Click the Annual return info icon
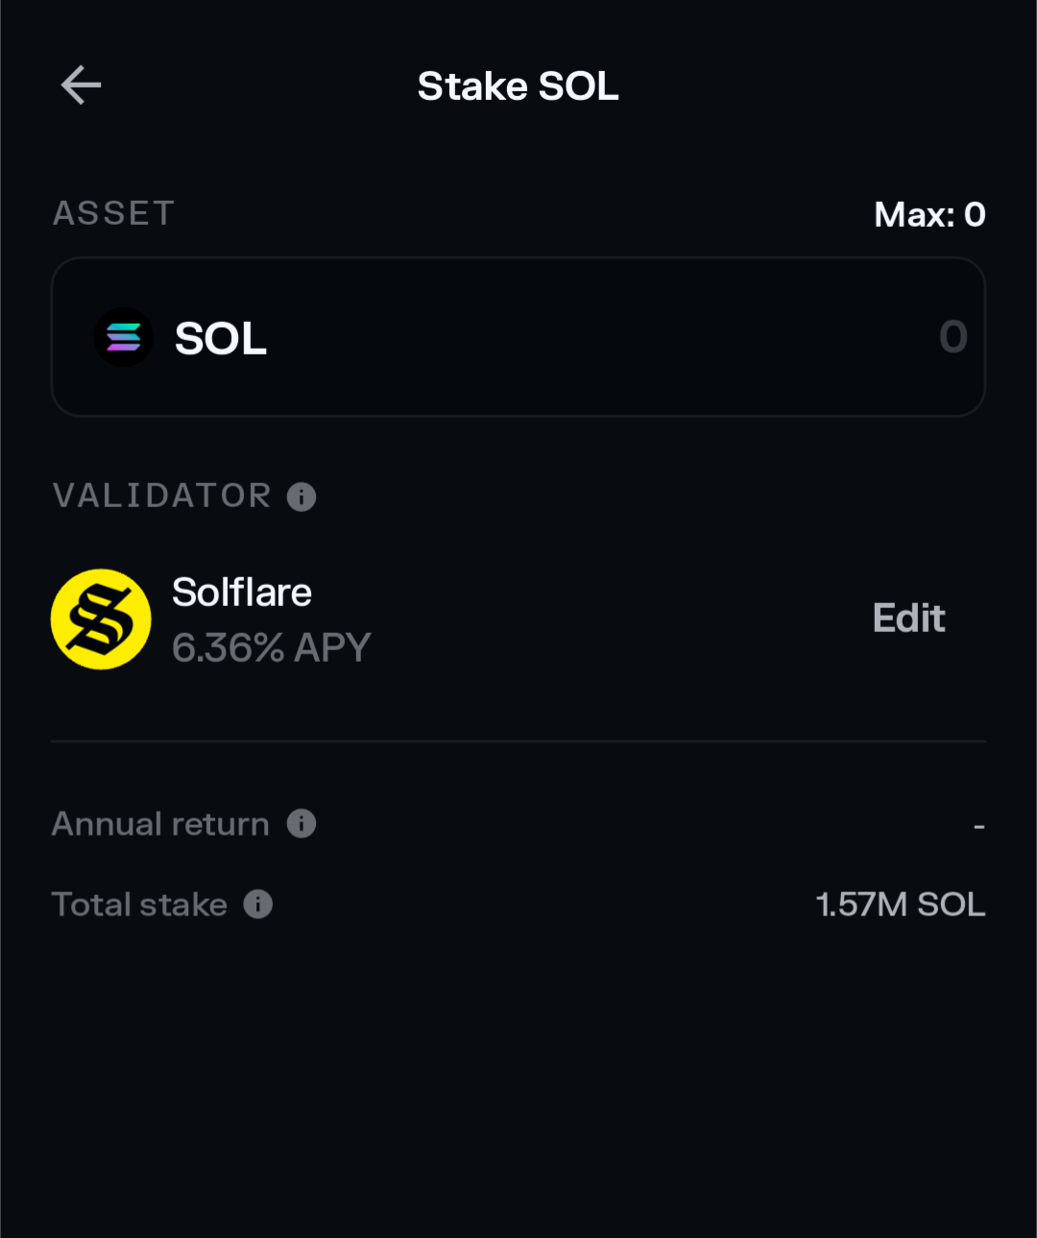This screenshot has width=1037, height=1238. pyautogui.click(x=302, y=824)
